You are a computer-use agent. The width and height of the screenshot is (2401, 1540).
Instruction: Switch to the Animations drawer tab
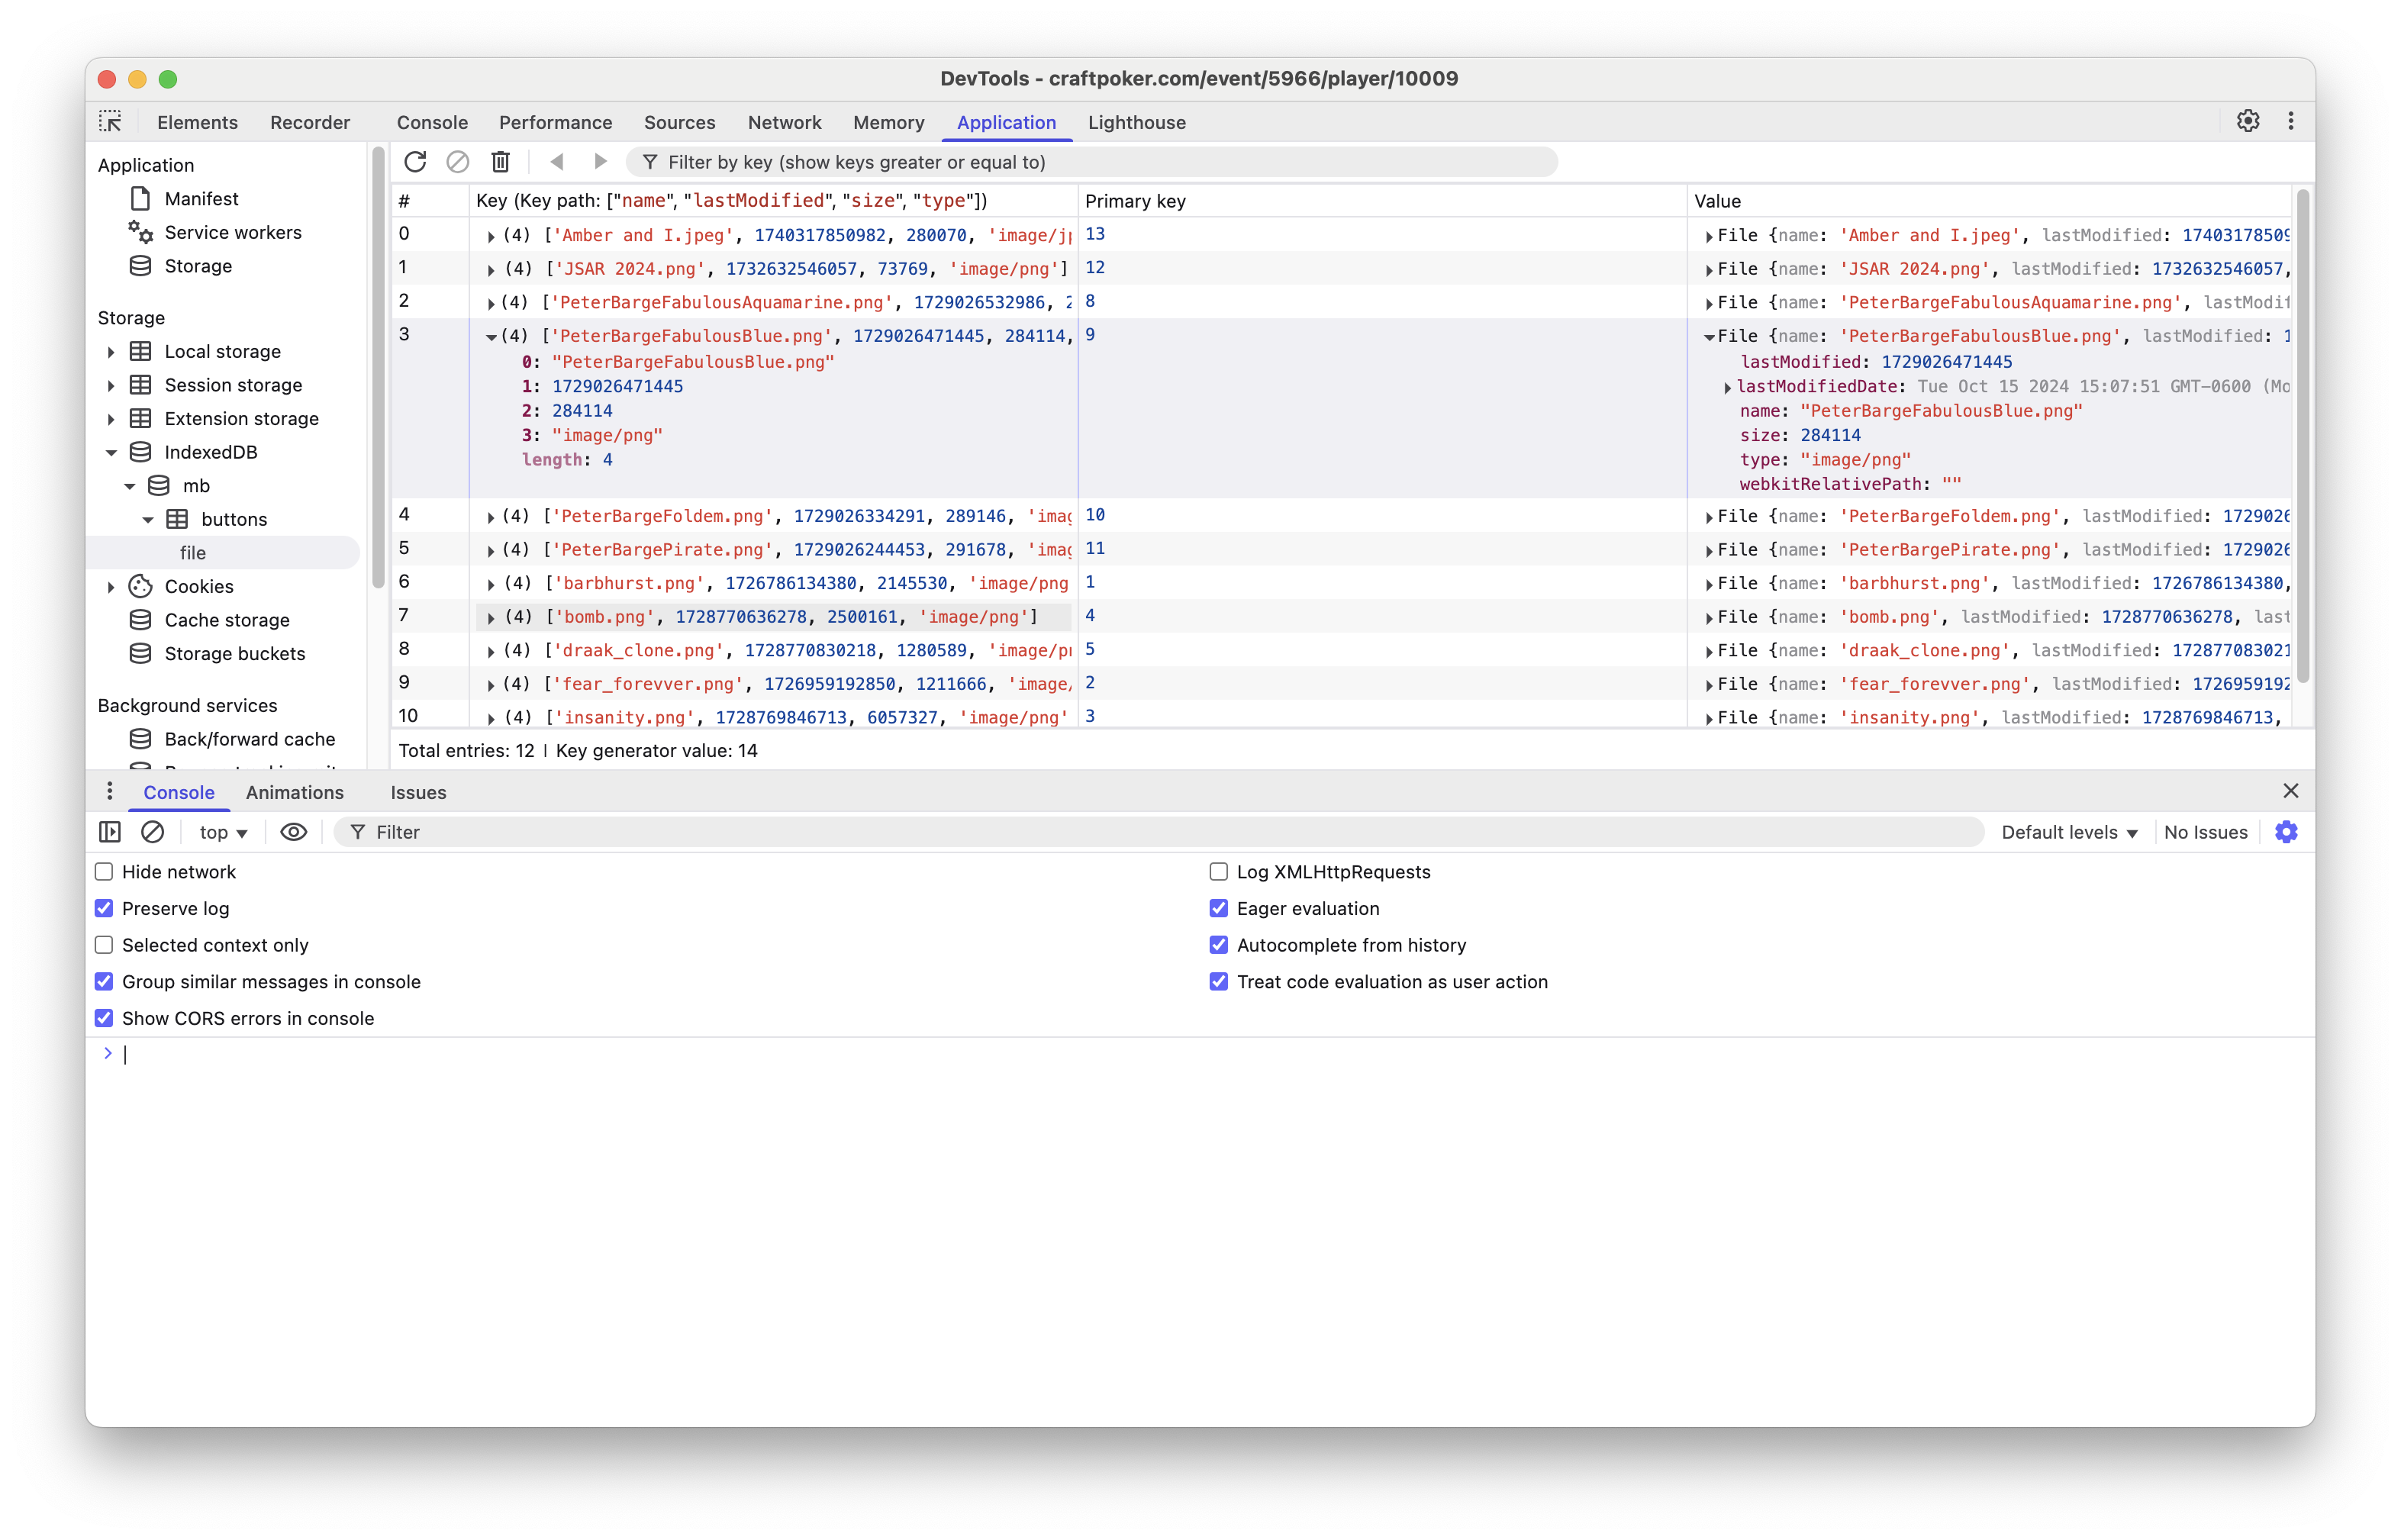(295, 792)
